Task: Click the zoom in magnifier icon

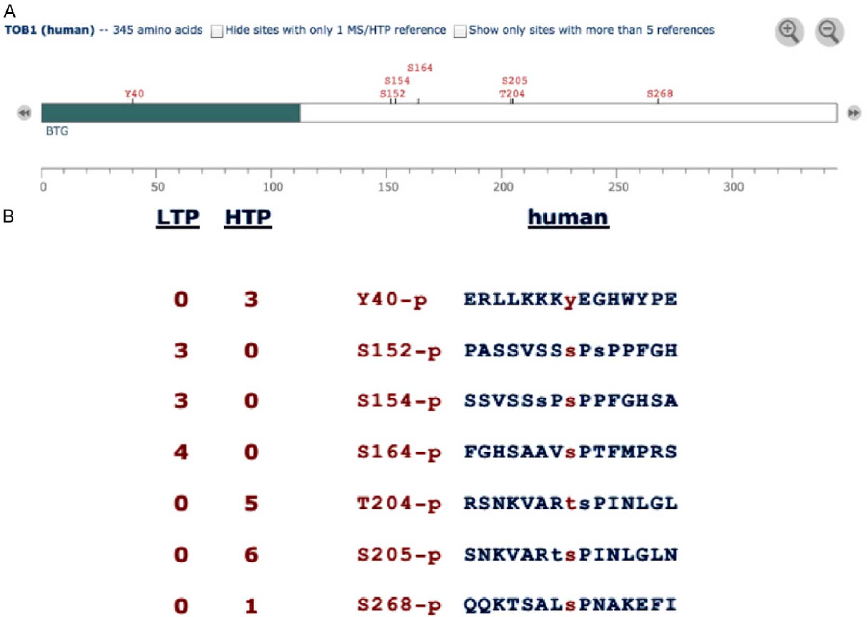Action: click(789, 32)
